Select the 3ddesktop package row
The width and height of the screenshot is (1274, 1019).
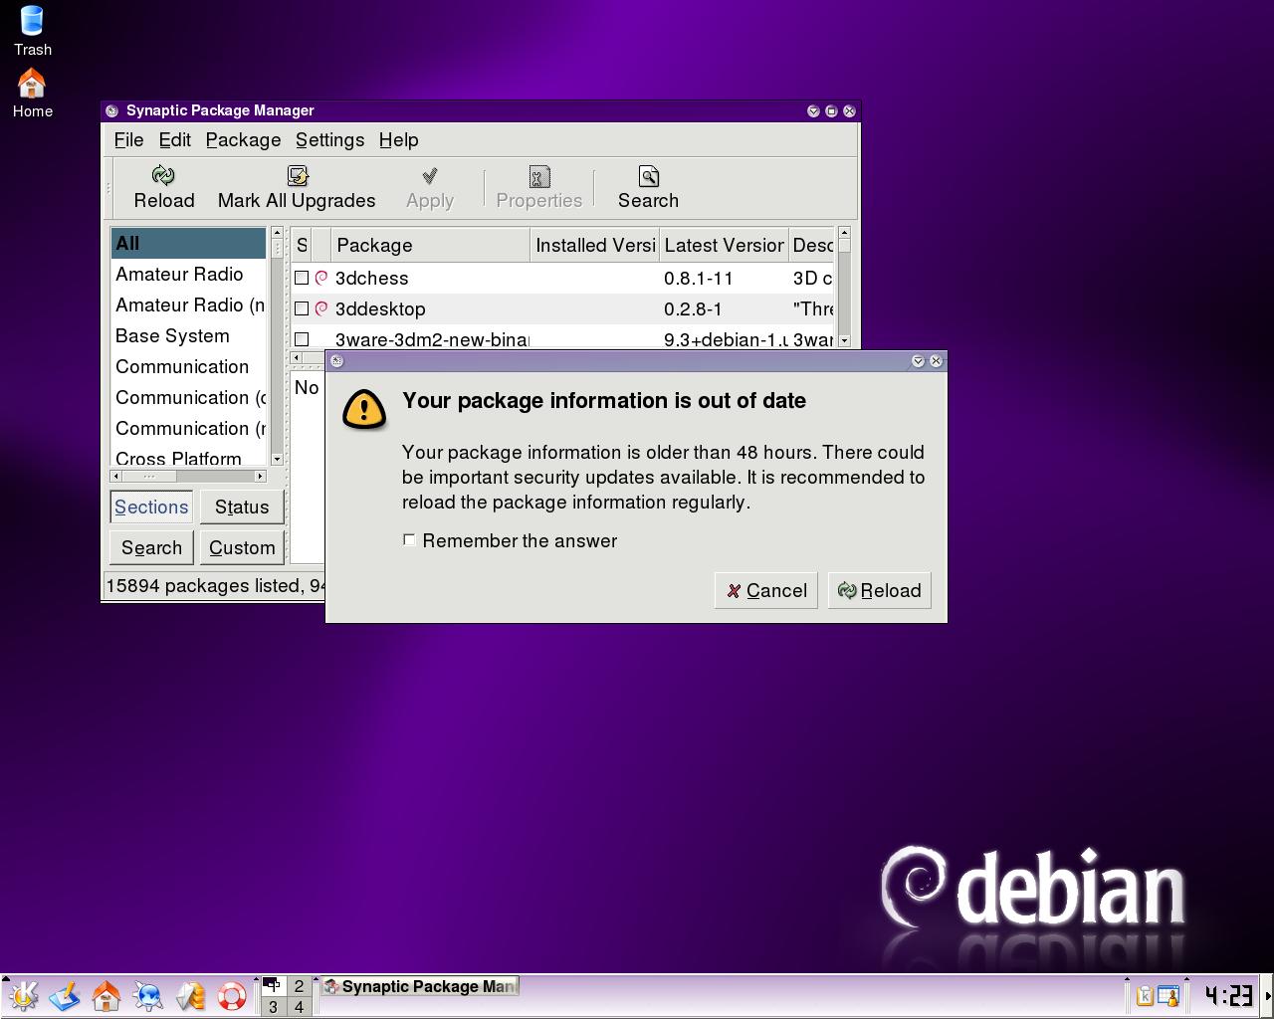(x=562, y=308)
